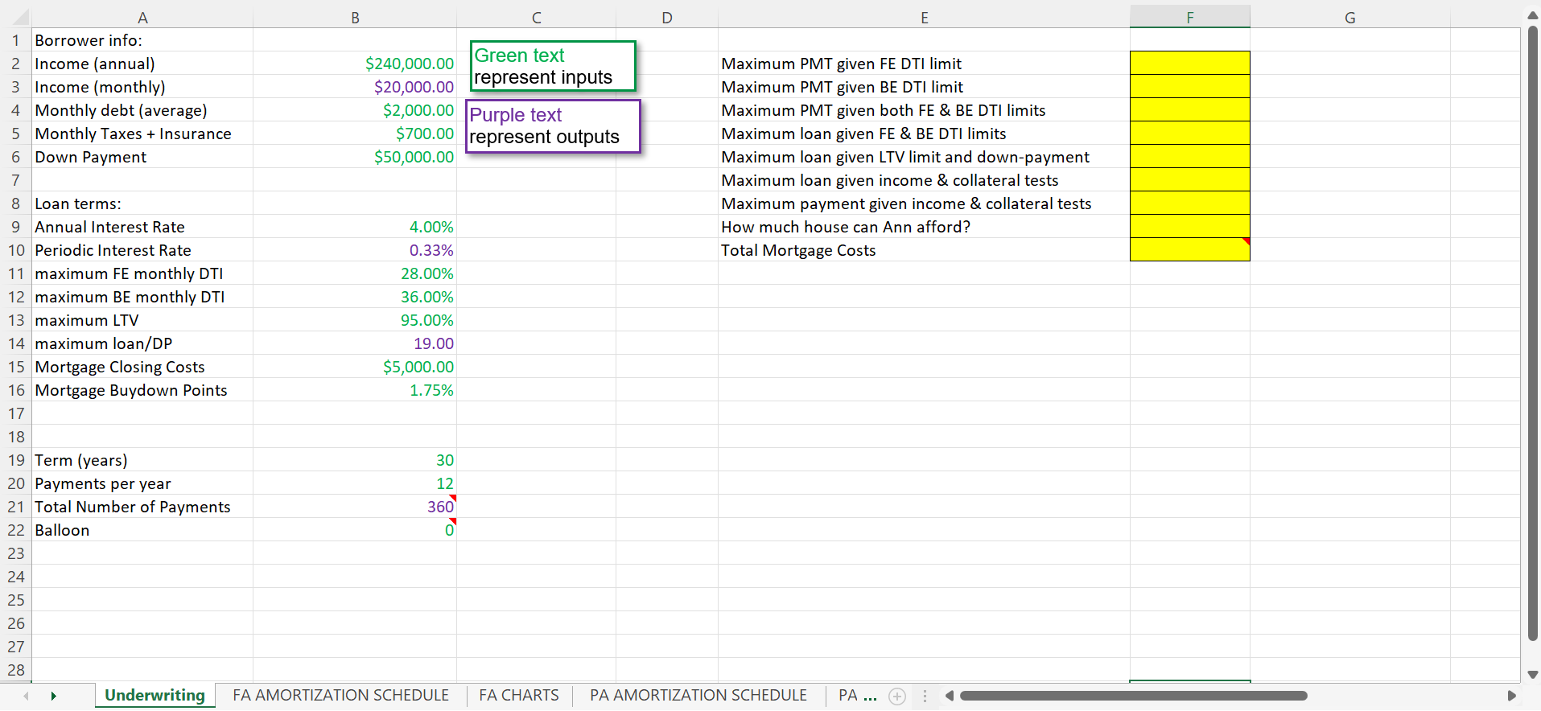Select the yellow cell beside 'Total Mortgage Costs'
This screenshot has width=1541, height=711.
click(1190, 249)
